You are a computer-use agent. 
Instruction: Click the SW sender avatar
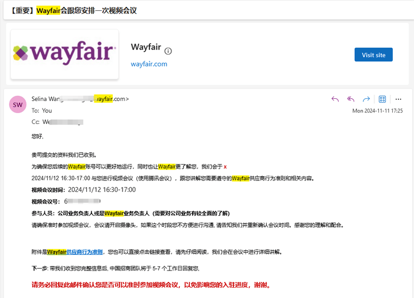[18, 105]
